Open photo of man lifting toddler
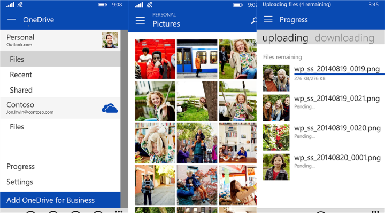 tap(197, 185)
